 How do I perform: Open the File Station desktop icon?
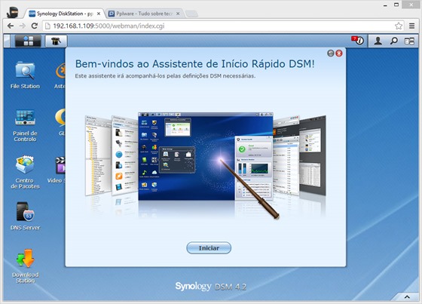tap(25, 75)
